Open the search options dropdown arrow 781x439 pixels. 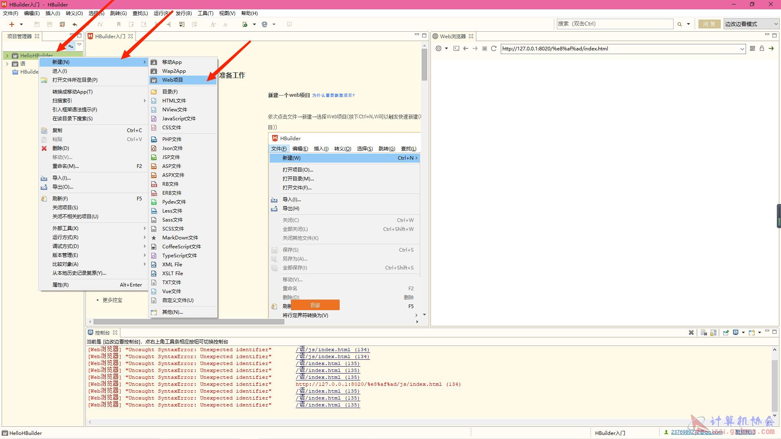click(688, 24)
